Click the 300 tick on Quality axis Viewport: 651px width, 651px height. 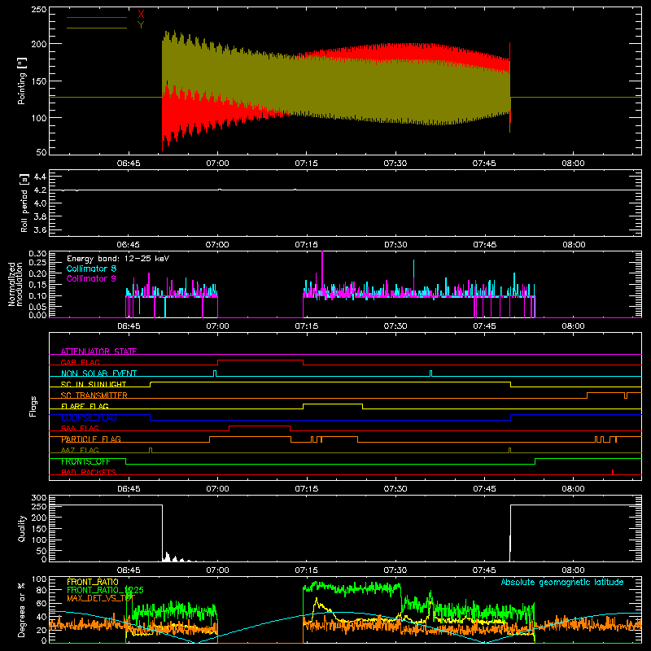[39, 498]
